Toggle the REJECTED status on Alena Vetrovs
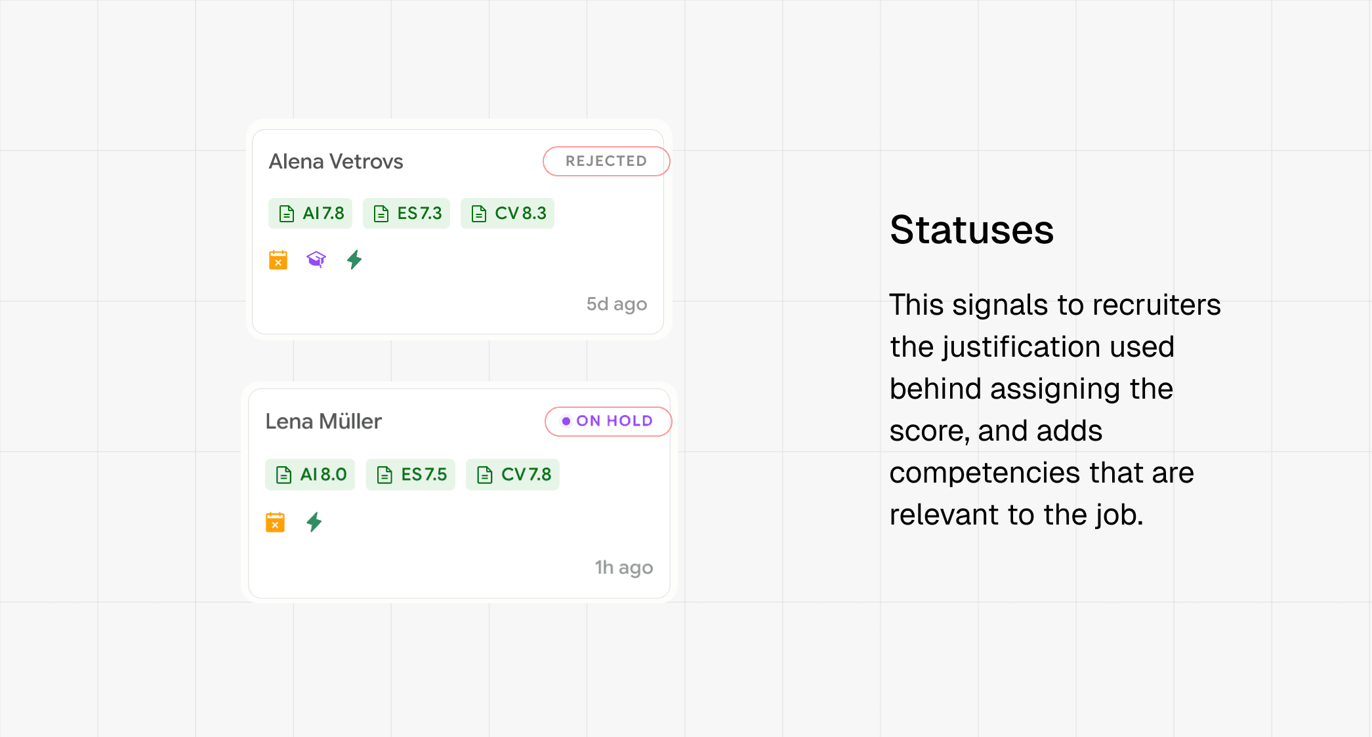The image size is (1372, 737). click(606, 161)
